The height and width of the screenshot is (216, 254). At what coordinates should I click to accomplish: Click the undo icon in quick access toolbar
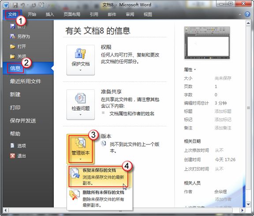[22, 5]
